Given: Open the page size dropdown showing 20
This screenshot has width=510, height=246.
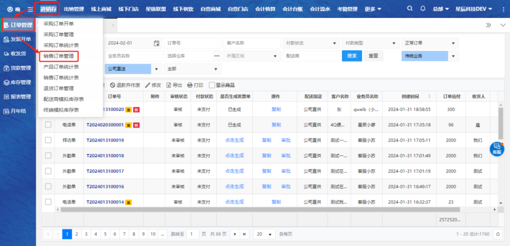Looking at the screenshot, I should 264,234.
